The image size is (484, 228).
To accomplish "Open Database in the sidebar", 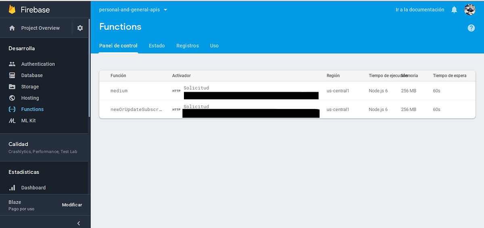I will click(32, 75).
